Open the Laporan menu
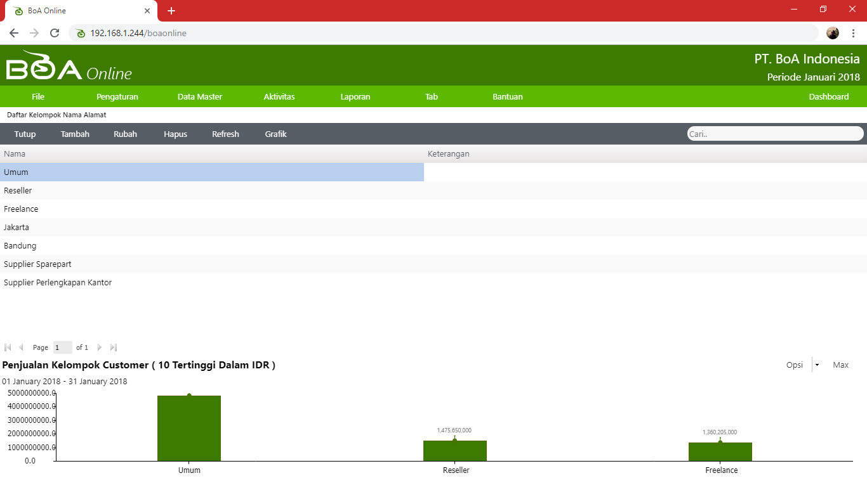 (x=355, y=97)
